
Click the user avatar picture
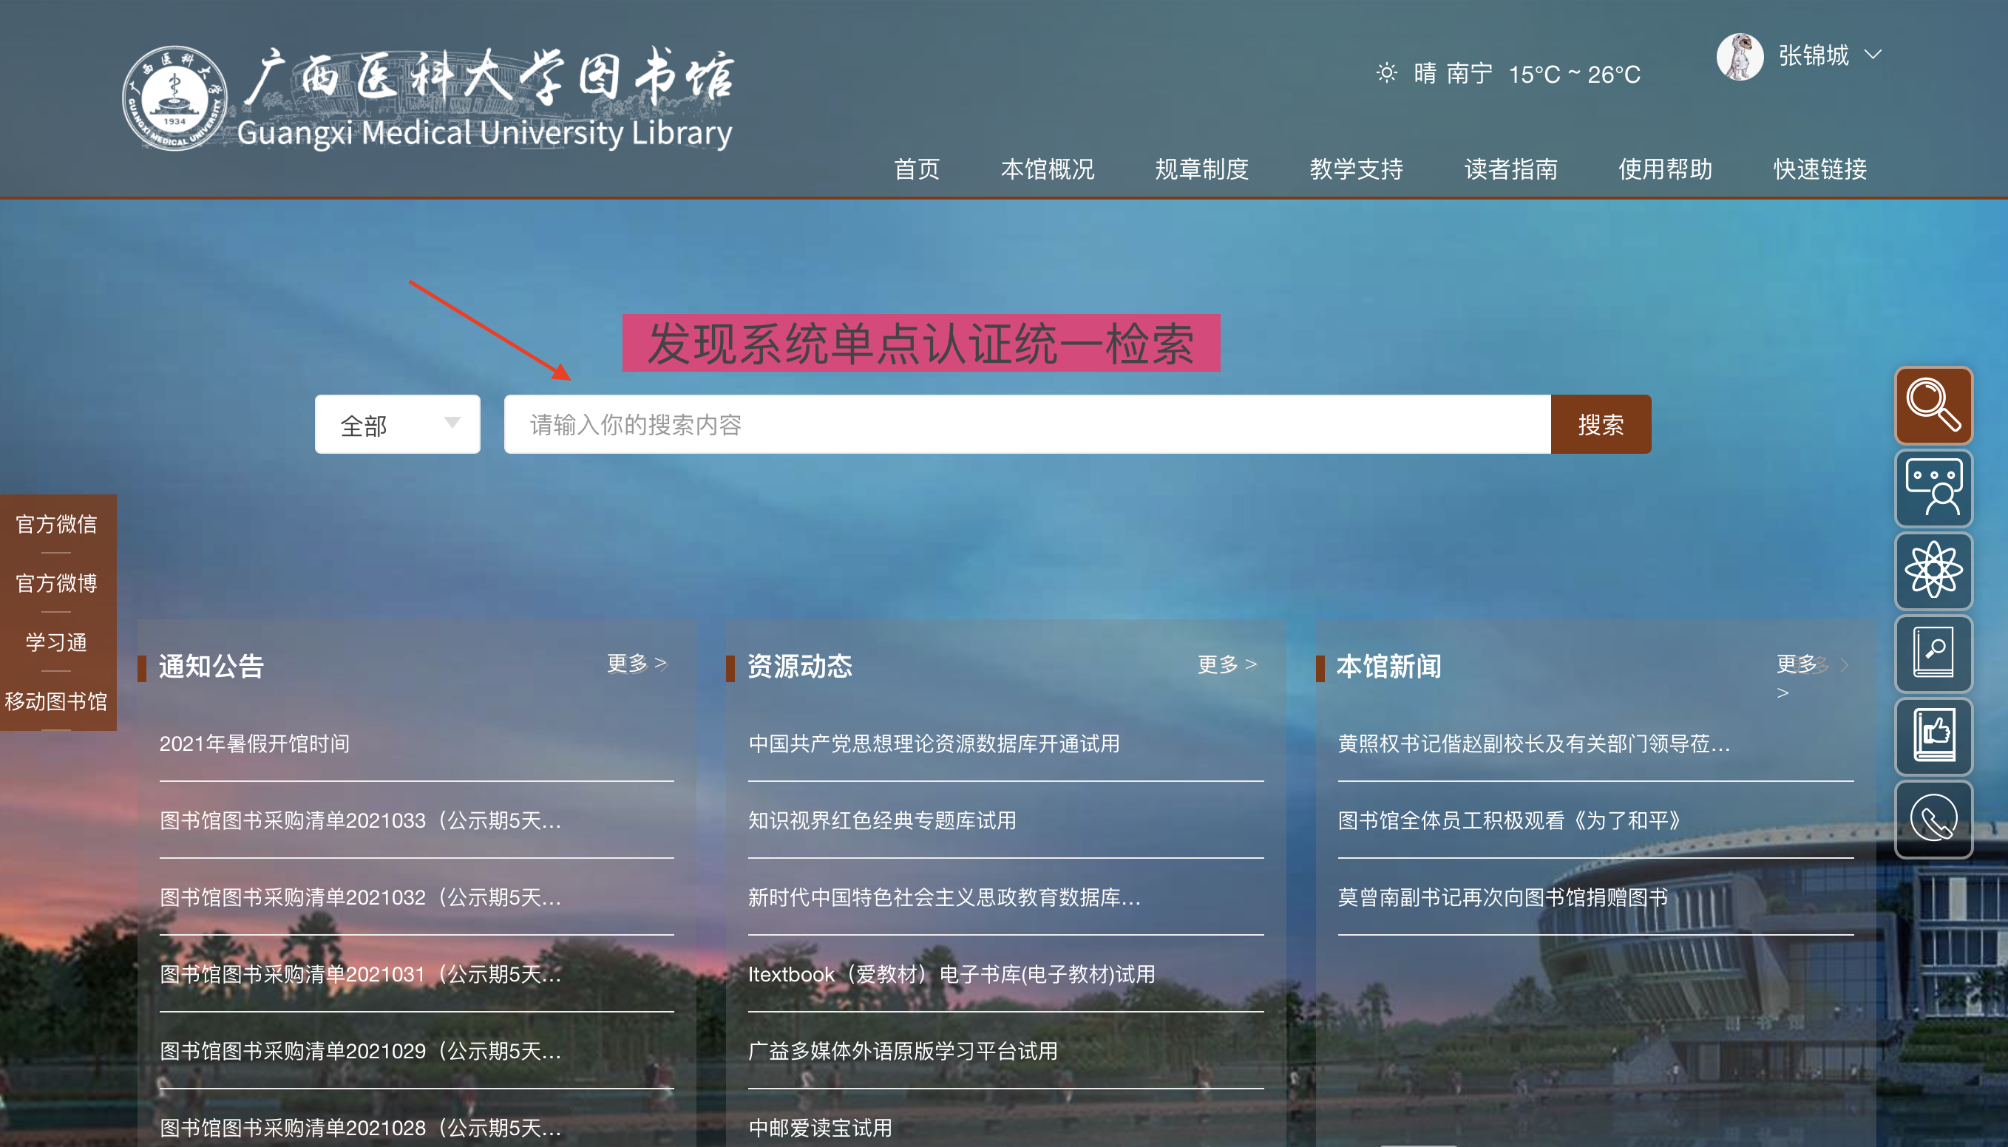pos(1740,56)
